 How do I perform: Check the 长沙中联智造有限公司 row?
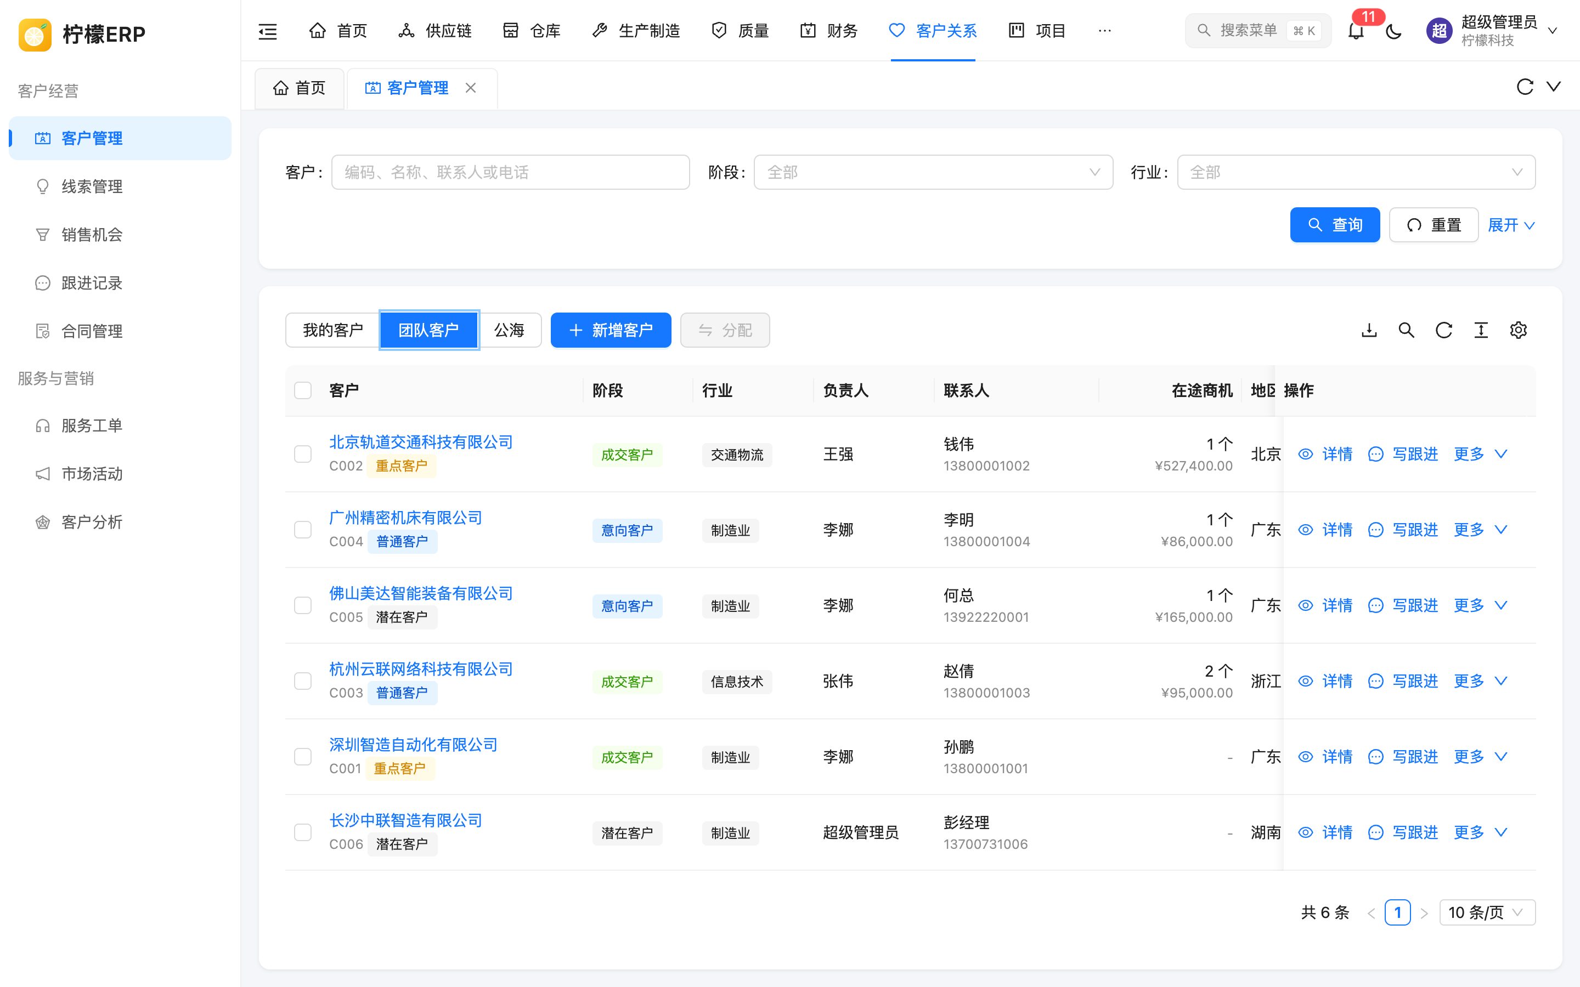(x=303, y=833)
